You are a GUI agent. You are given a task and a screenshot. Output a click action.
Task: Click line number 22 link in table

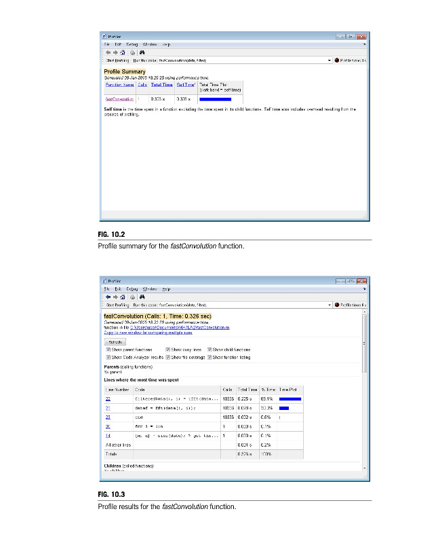pyautogui.click(x=108, y=399)
